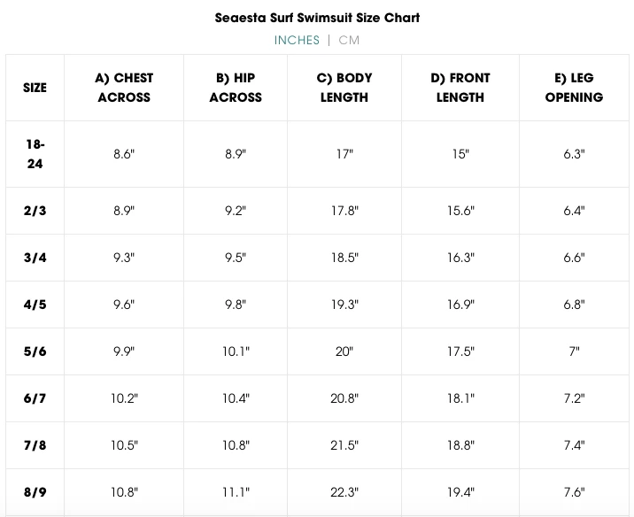This screenshot has width=634, height=517.
Task: Click the 7" leg opening cell
Action: pyautogui.click(x=574, y=351)
